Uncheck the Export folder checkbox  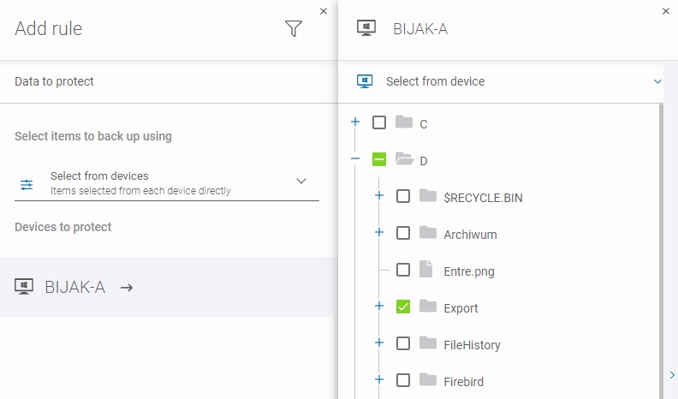pos(403,307)
